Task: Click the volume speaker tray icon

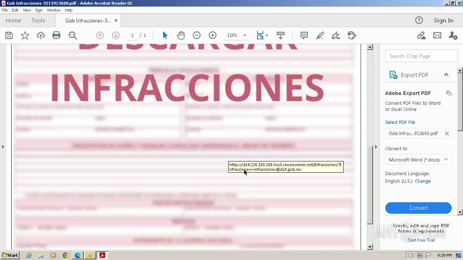Action: pyautogui.click(x=411, y=255)
